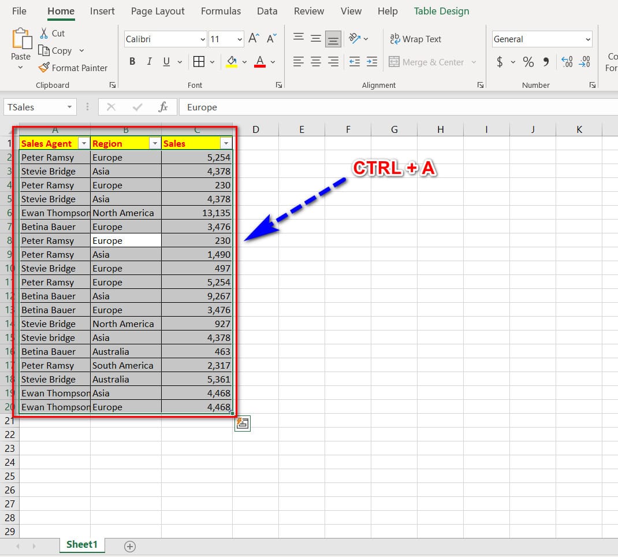Click the Merge & Center button
Image resolution: width=618 pixels, height=557 pixels.
pos(427,62)
